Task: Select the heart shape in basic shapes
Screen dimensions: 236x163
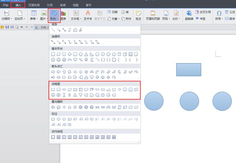Action: [x=75, y=59]
